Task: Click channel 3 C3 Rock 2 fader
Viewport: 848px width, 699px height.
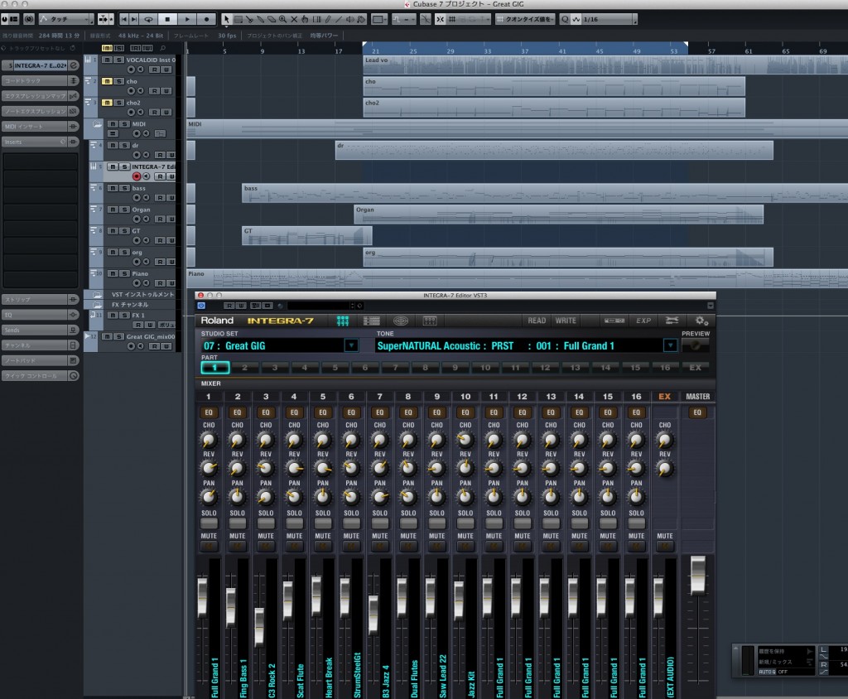Action: tap(259, 626)
